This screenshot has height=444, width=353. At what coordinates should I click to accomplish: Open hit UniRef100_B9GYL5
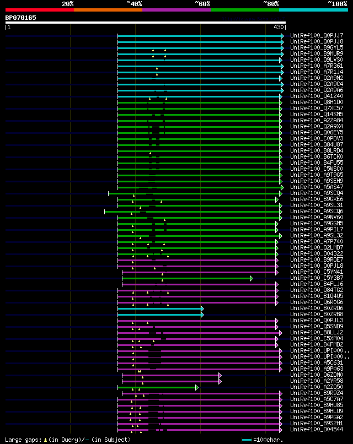[x=317, y=48]
